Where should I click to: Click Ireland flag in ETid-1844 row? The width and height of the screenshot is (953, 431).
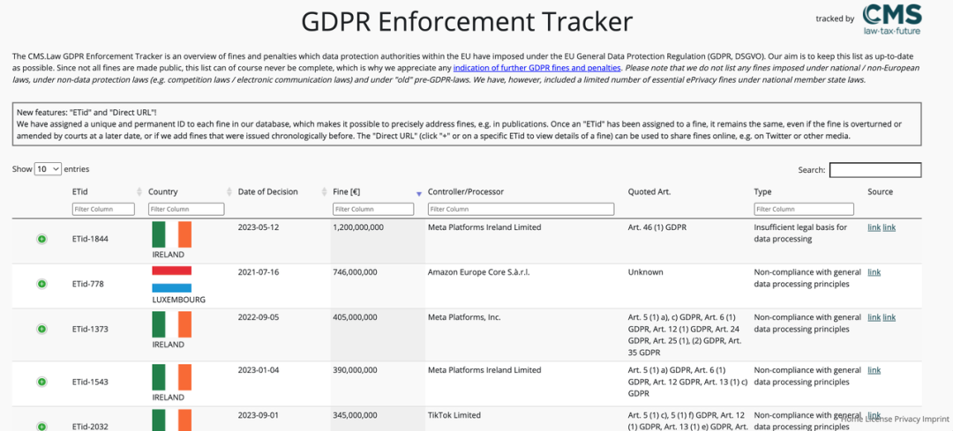[x=171, y=234]
